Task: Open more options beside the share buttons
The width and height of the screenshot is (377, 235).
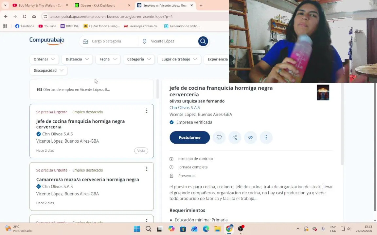Action: coord(266,137)
